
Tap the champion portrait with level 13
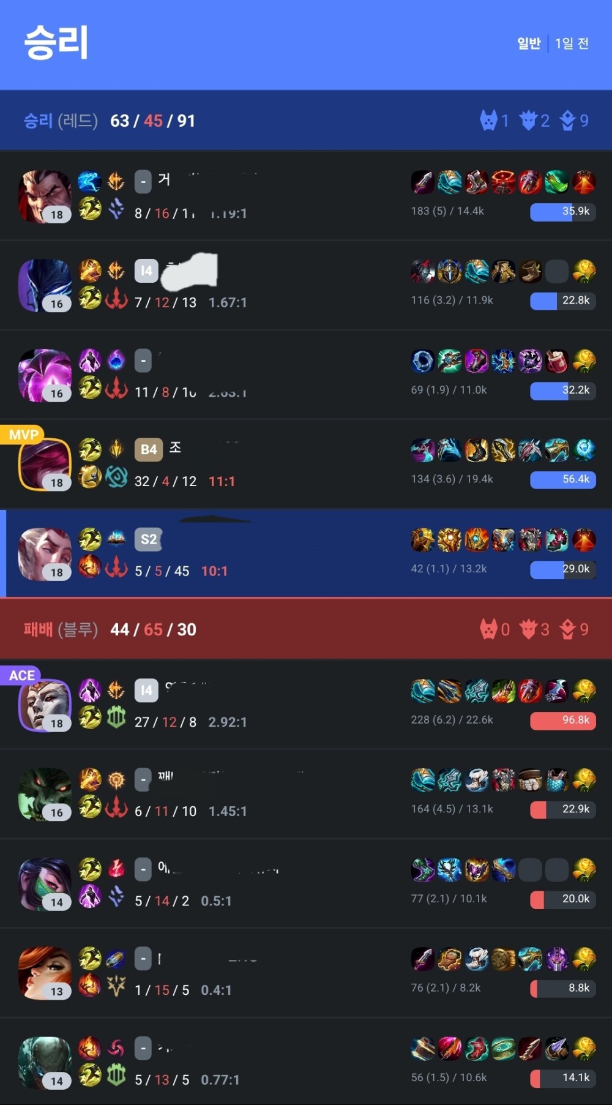(x=45, y=973)
